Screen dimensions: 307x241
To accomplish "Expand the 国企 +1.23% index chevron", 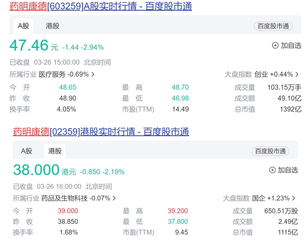I will click(293, 198).
